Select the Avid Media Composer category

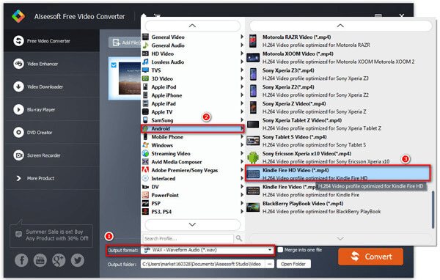[x=193, y=162]
